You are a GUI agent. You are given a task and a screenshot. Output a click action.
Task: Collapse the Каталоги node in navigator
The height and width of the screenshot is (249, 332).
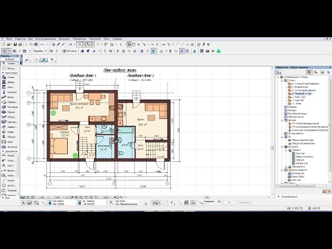(x=282, y=147)
